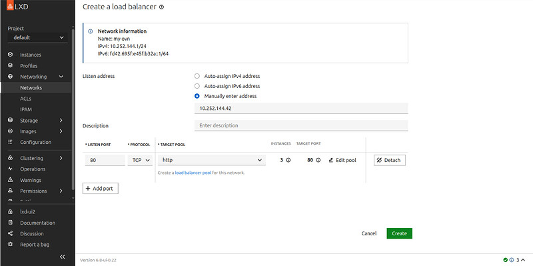Choose Manually enter address radio button
The width and height of the screenshot is (533, 266).
pyautogui.click(x=197, y=96)
